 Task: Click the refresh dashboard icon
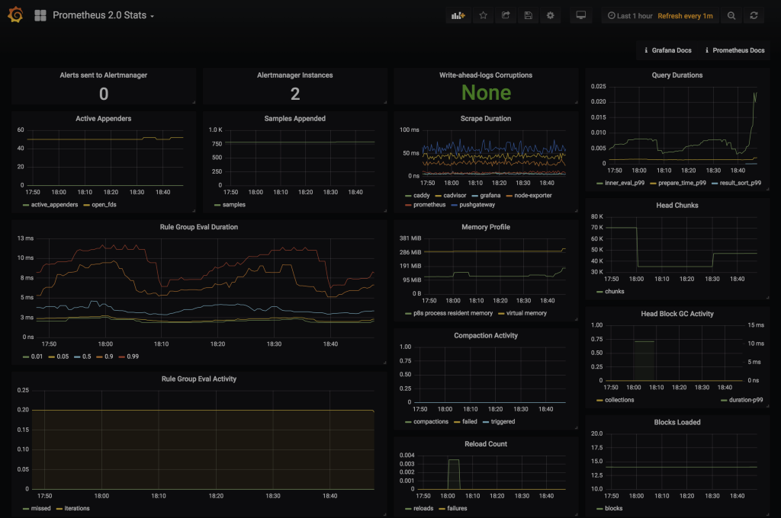coord(754,15)
